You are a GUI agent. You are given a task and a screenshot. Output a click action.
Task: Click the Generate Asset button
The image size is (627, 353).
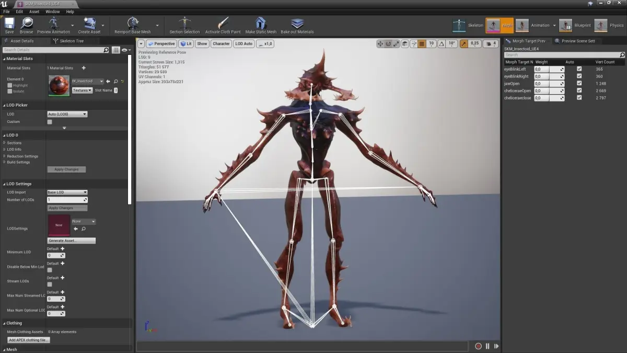coord(72,241)
